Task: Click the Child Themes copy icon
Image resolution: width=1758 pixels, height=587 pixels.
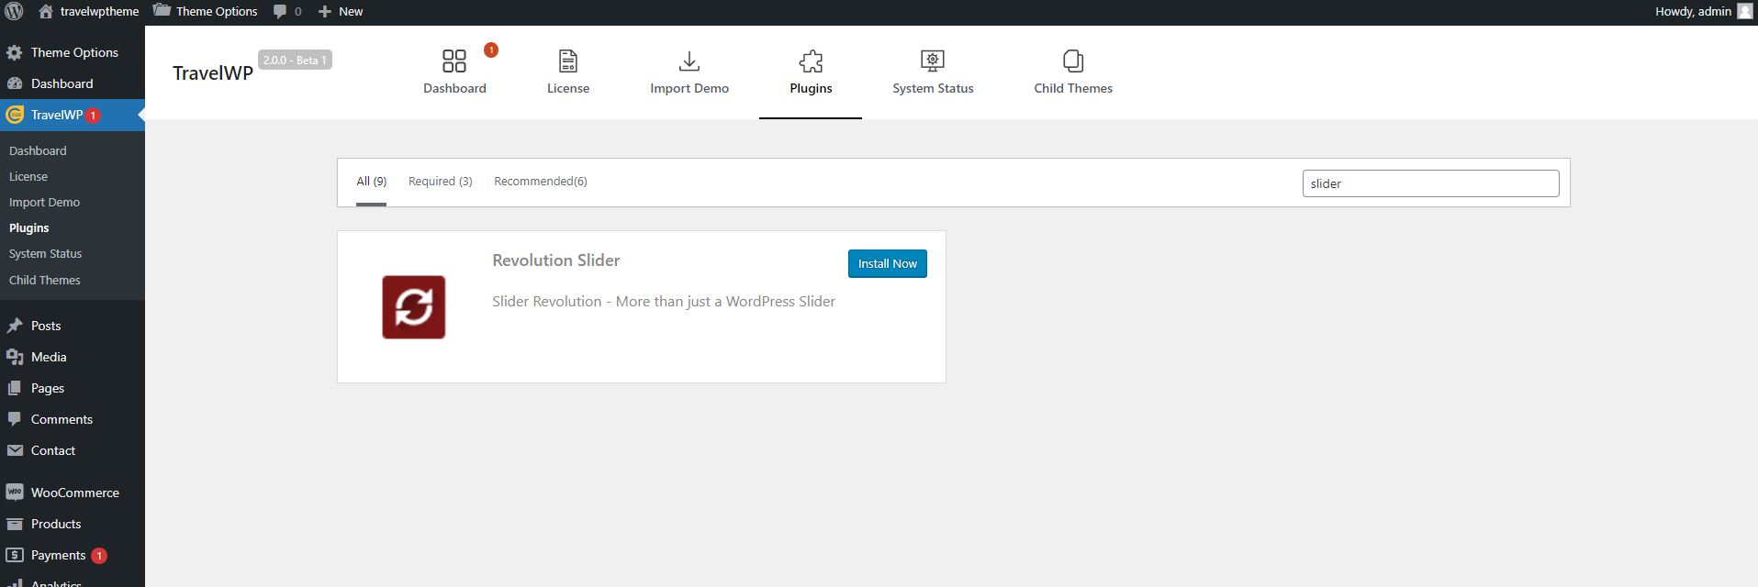Action: pyautogui.click(x=1073, y=61)
